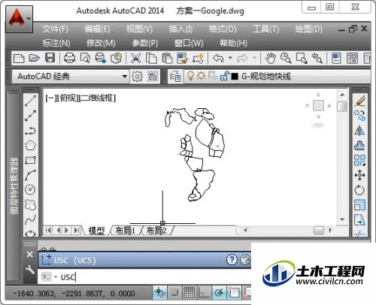Open the DesignCenter icon

pos(352,59)
